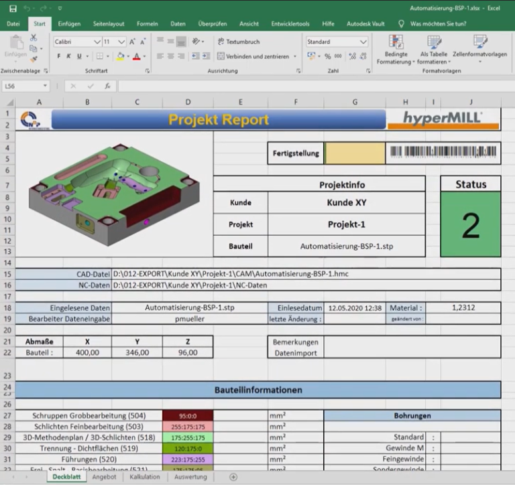Open Zahl group dialog launcher
Screen dimensions: 515x485
click(368, 71)
